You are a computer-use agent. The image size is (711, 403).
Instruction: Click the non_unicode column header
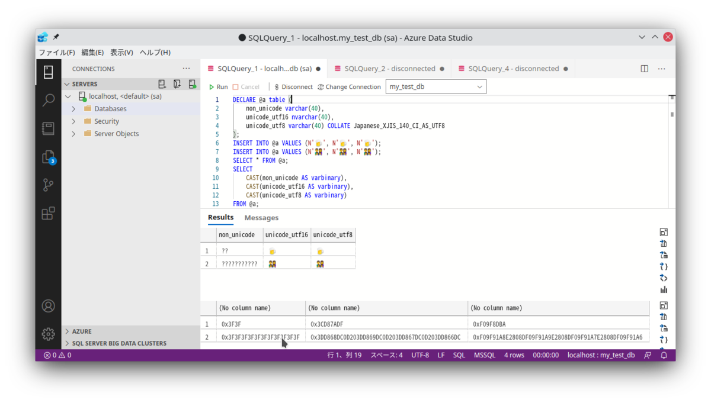pyautogui.click(x=239, y=235)
